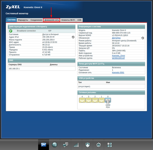Switch to the Система tab
153x150 pixels.
pos(12,20)
